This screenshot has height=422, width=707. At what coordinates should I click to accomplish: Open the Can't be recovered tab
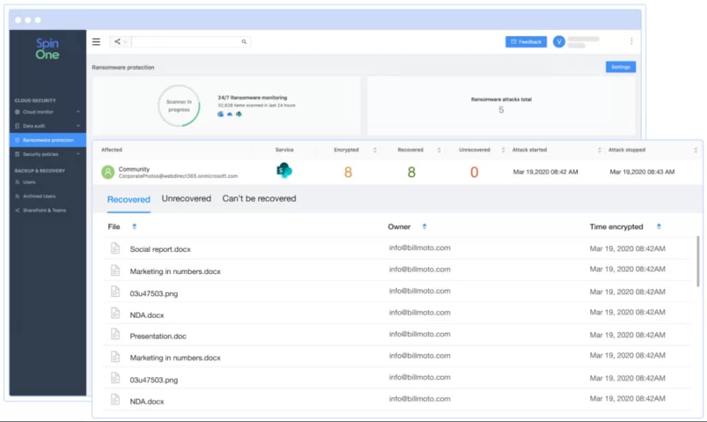click(259, 198)
